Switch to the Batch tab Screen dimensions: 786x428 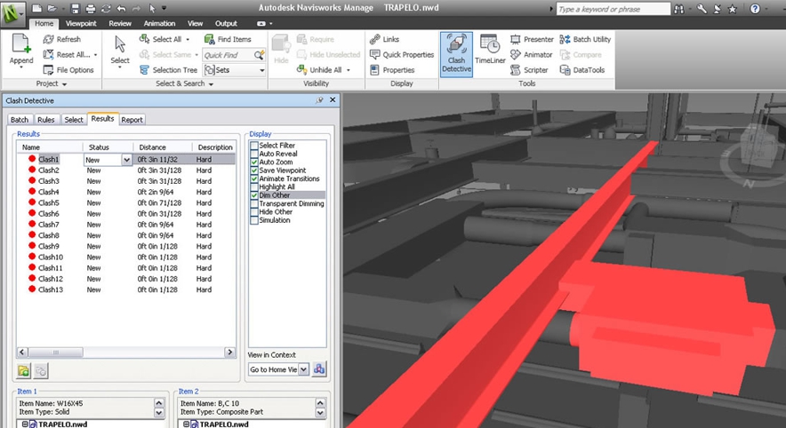[20, 120]
